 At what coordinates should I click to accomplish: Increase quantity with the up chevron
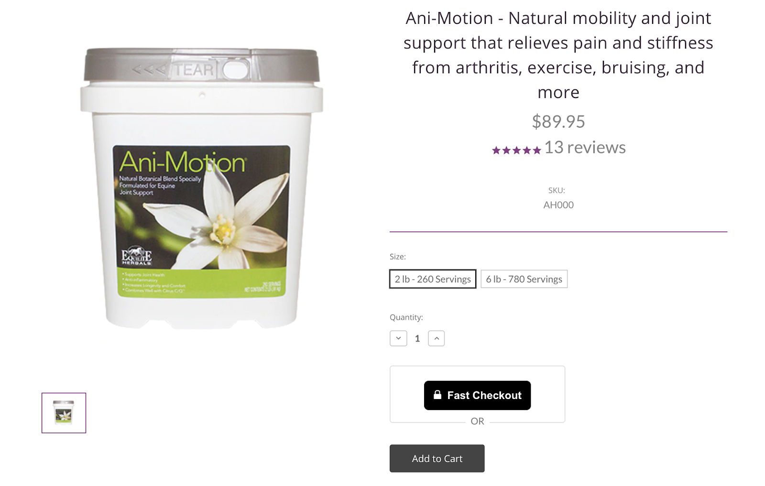click(x=436, y=338)
